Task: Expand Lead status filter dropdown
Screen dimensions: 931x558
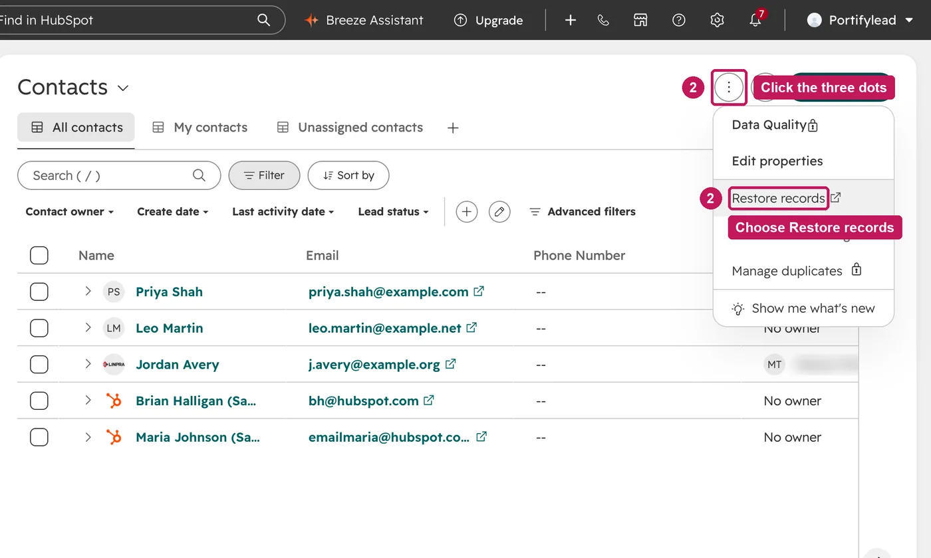Action: (393, 212)
